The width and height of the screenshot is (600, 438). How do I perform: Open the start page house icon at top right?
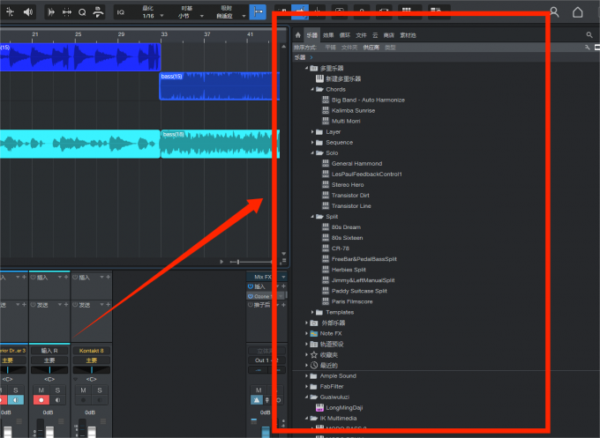pos(578,12)
